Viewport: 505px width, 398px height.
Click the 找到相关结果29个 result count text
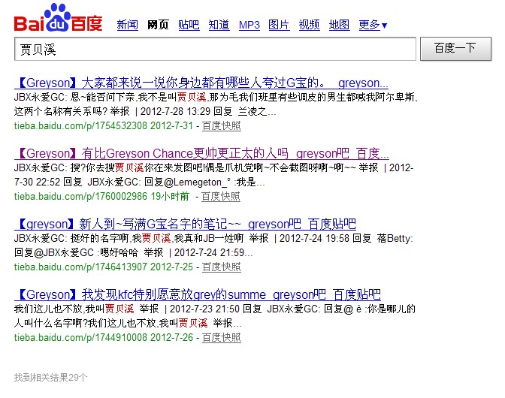[50, 378]
